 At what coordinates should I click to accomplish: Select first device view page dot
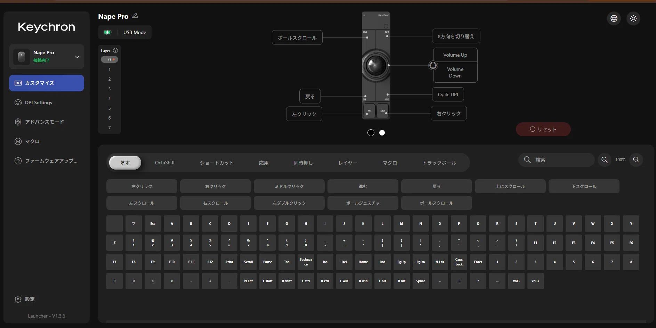click(x=371, y=133)
